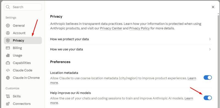Turn off Help improve our AI models

tap(208, 98)
